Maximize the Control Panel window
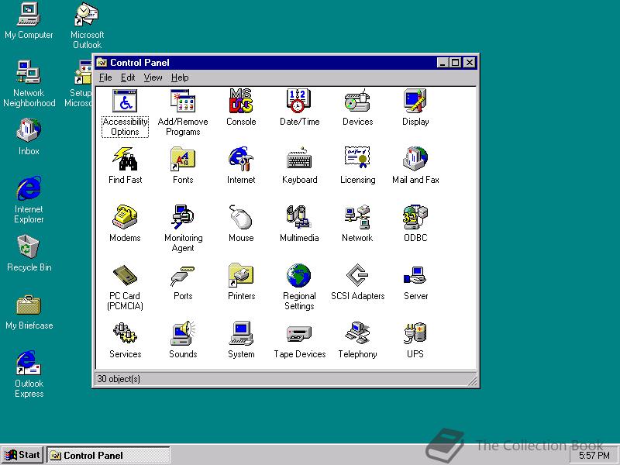This screenshot has height=465, width=620. (456, 63)
